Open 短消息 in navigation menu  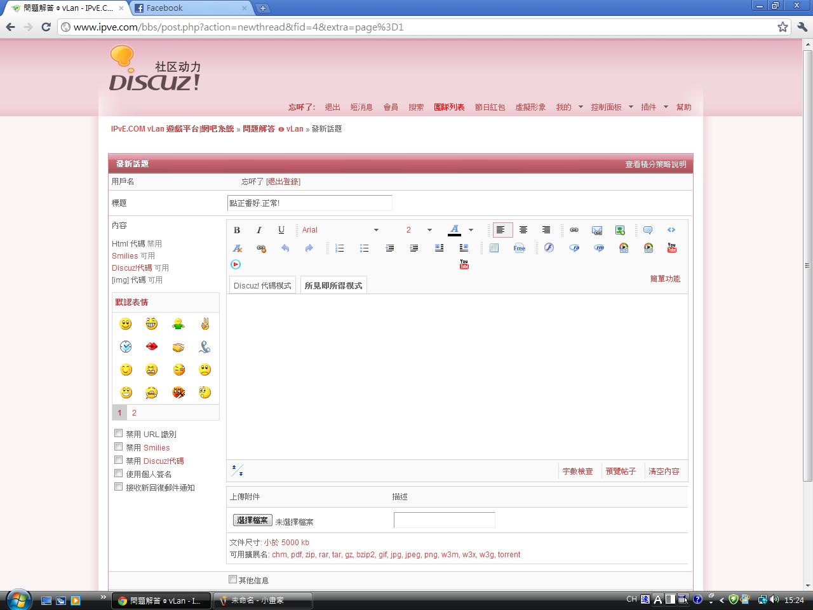(x=361, y=107)
